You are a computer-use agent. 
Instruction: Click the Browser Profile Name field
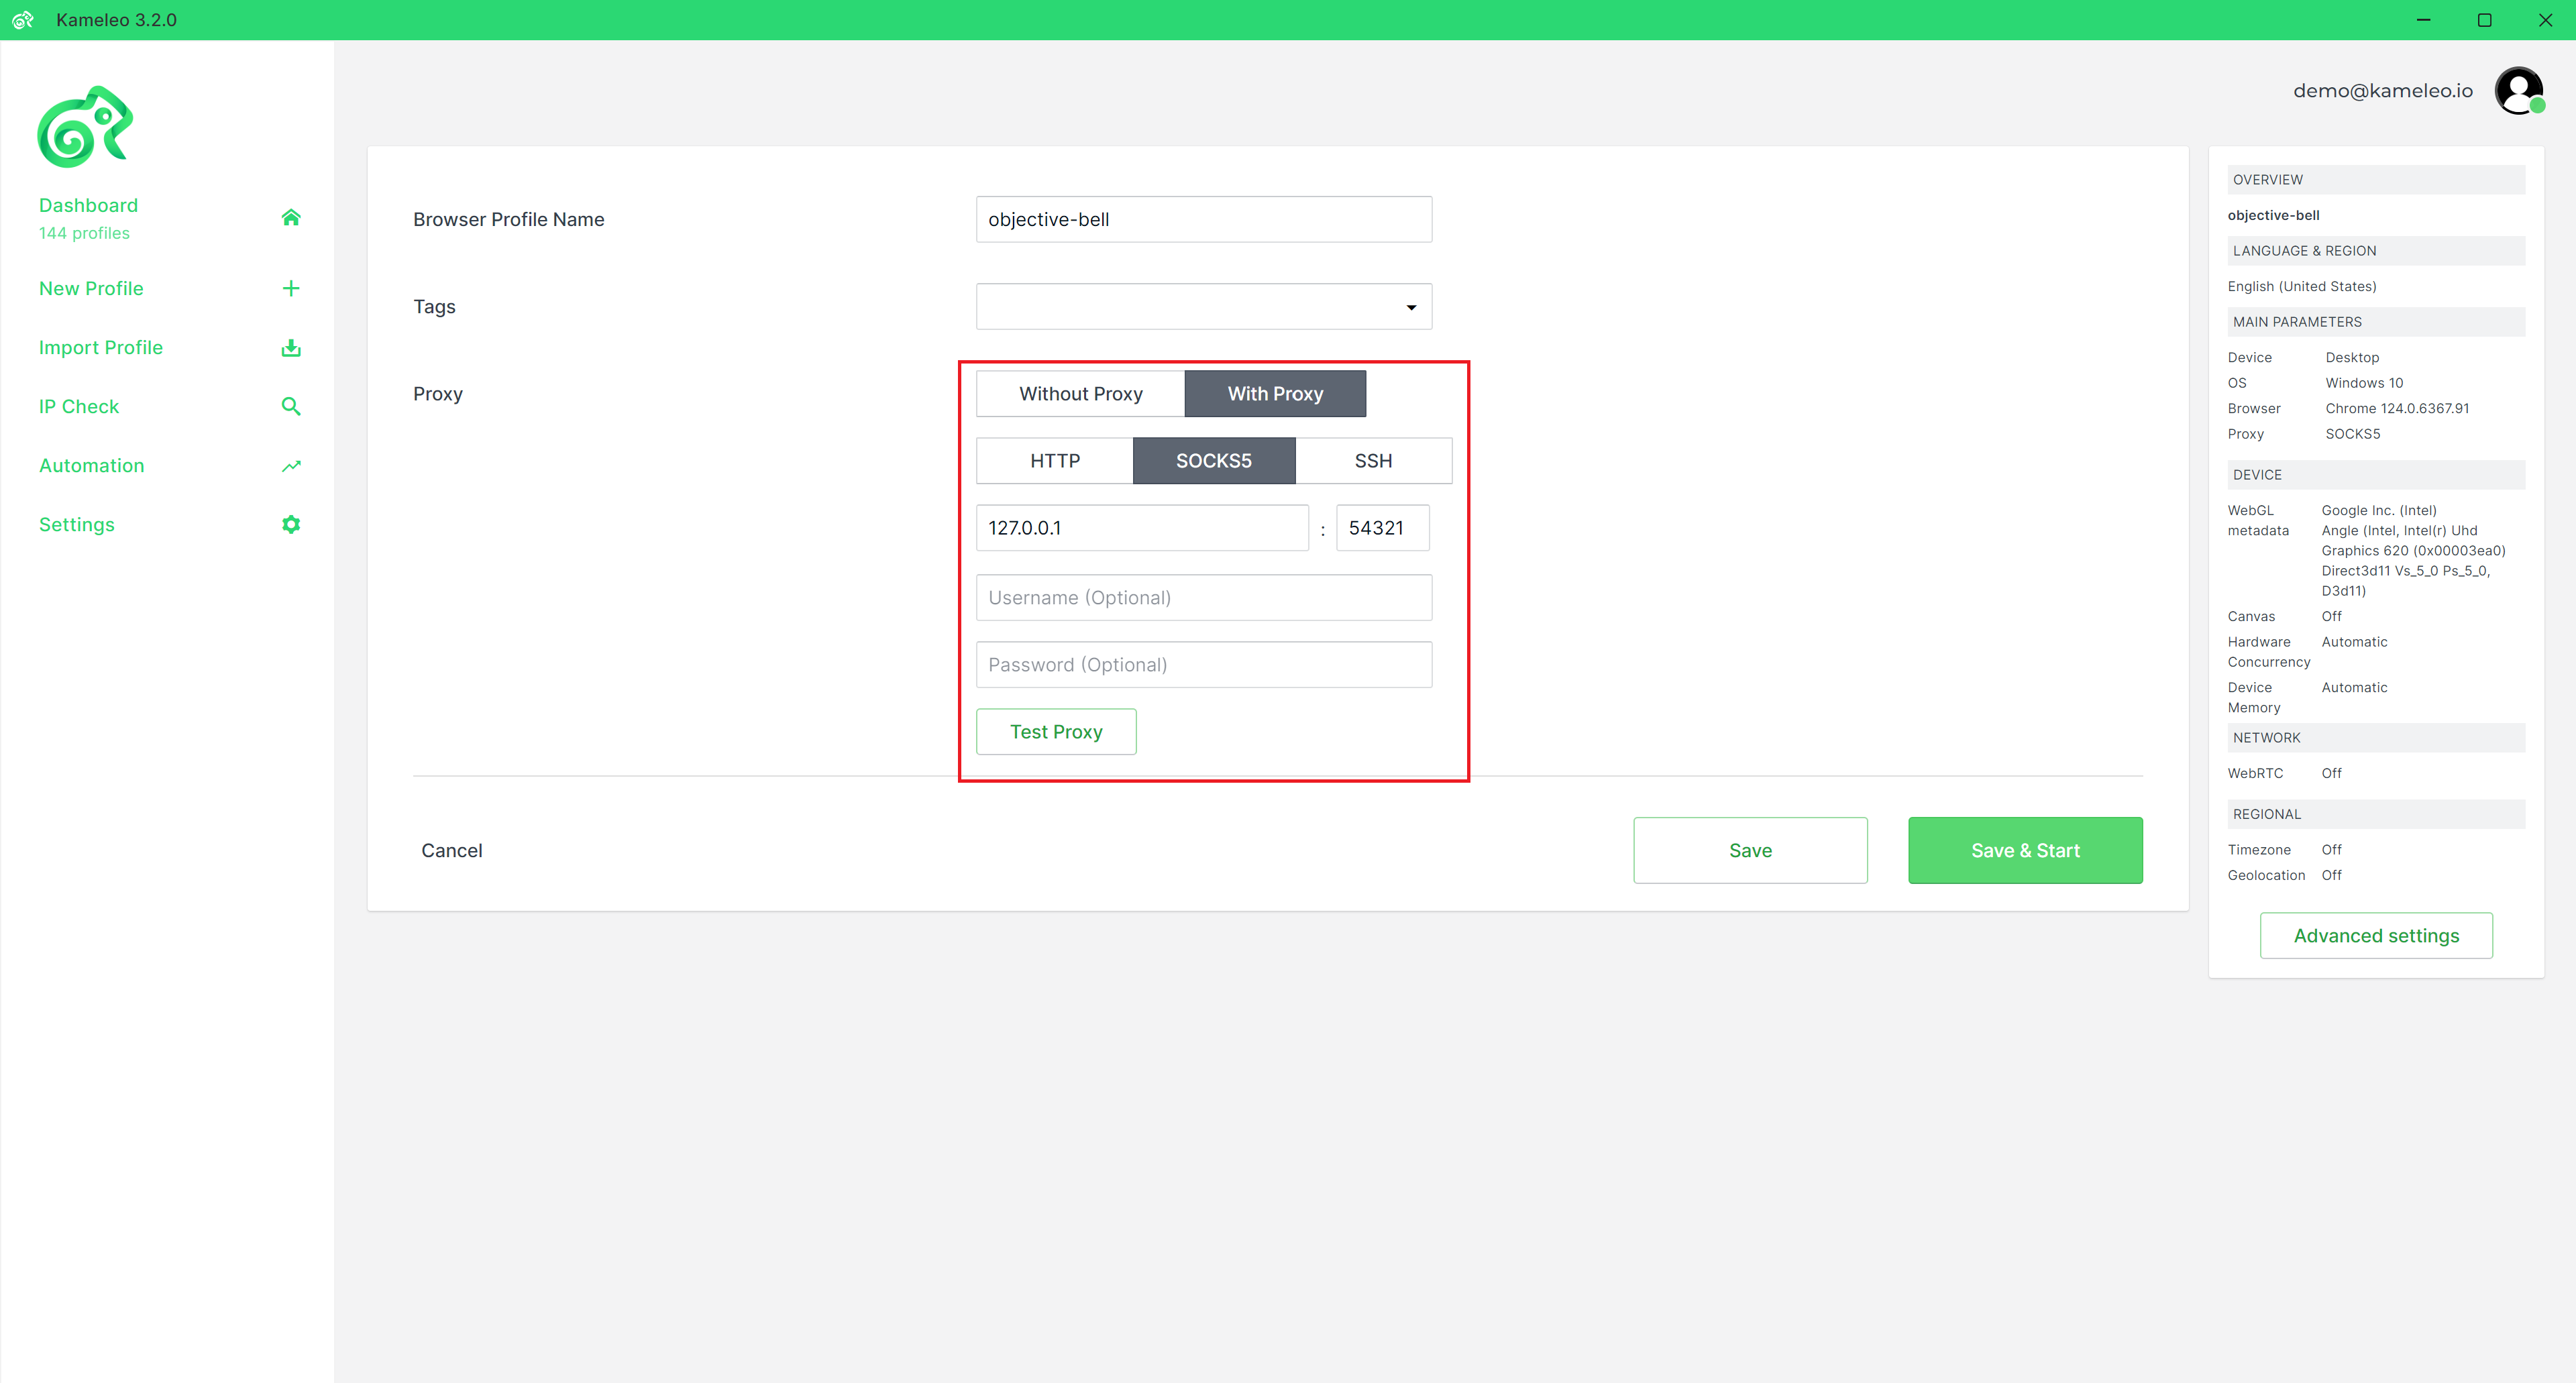[x=1204, y=219]
